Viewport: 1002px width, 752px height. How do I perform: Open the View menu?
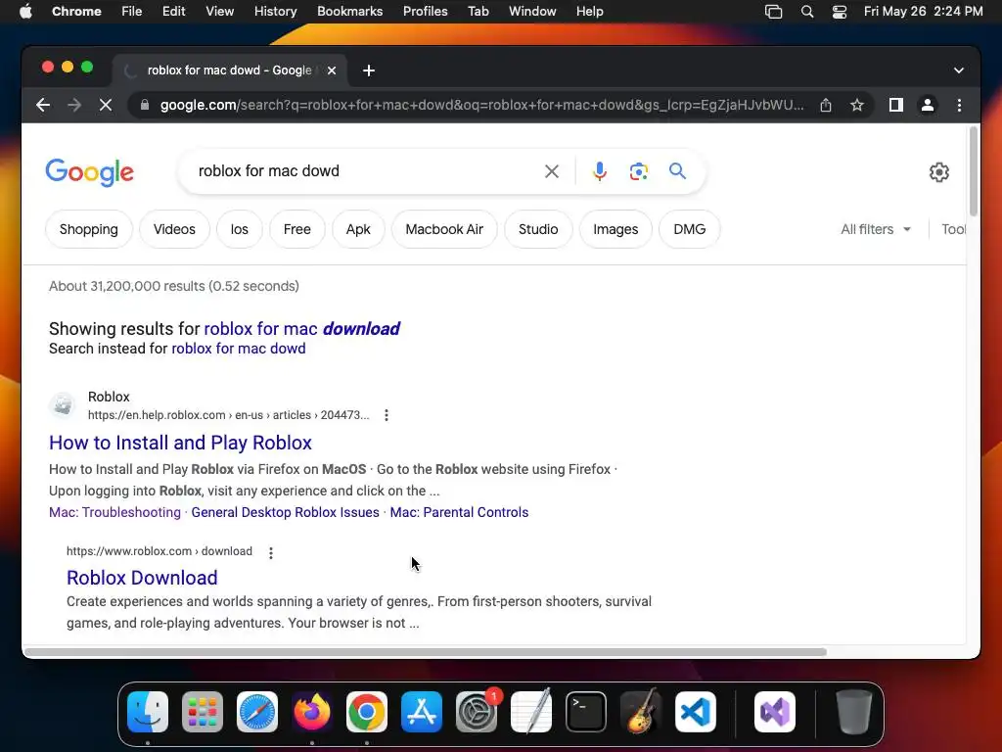(x=219, y=11)
